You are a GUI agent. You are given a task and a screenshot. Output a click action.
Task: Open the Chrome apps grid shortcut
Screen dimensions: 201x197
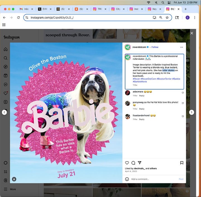coord(4,25)
